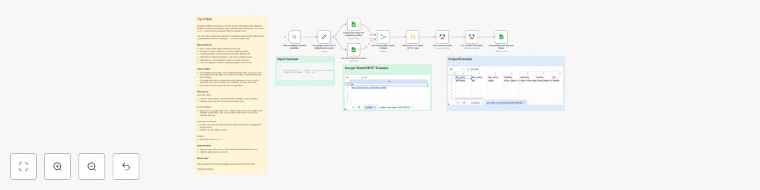760x190 pixels.
Task: Fit the workflow to view
Action: (x=23, y=167)
